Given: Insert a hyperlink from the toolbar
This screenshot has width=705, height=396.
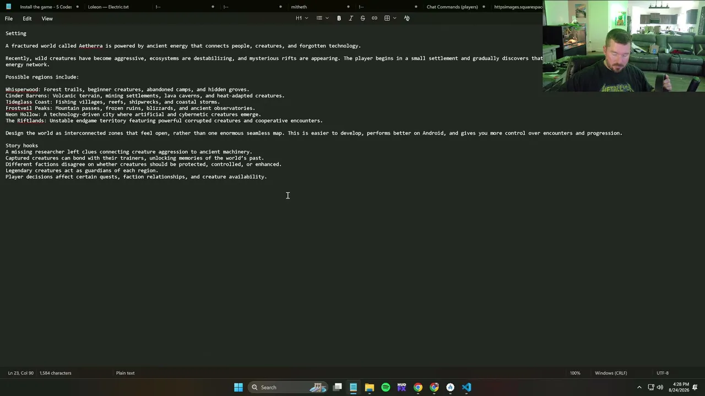Looking at the screenshot, I should pyautogui.click(x=375, y=18).
